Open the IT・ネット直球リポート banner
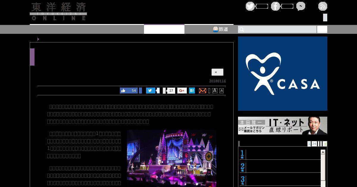 pos(283,126)
